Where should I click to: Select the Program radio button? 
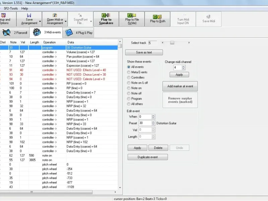click(x=129, y=98)
